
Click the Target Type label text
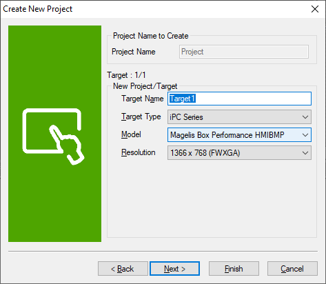(141, 116)
